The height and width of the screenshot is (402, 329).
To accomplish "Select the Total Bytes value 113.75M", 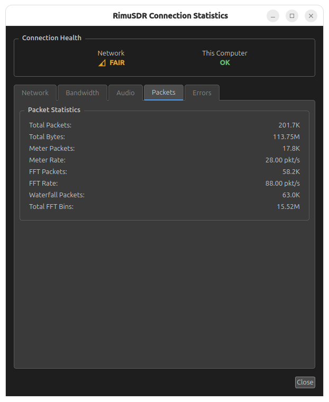I will click(x=286, y=136).
